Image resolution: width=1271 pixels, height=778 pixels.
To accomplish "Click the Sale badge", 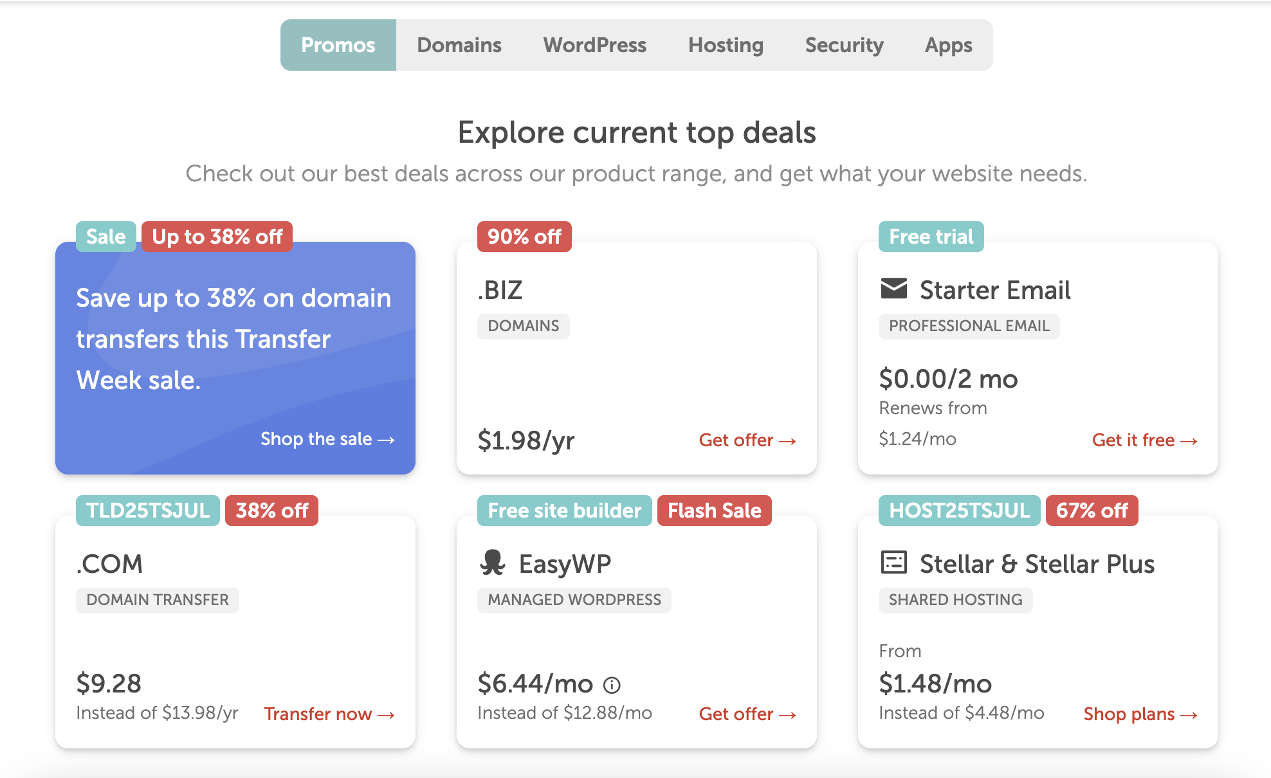I will (x=106, y=237).
